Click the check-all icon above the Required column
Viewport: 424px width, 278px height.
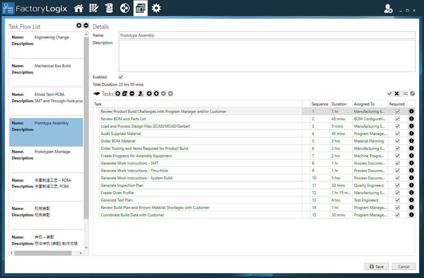pyautogui.click(x=389, y=94)
